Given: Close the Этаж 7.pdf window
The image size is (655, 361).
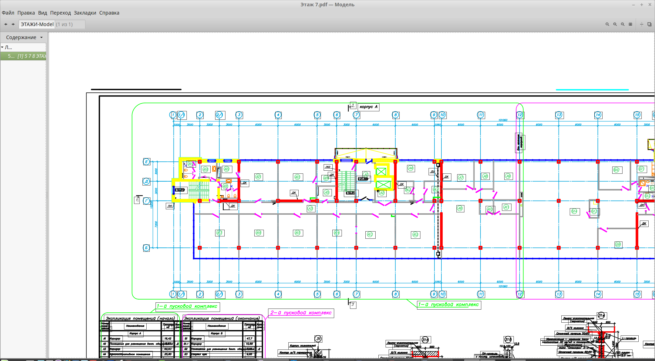Looking at the screenshot, I should [x=650, y=5].
